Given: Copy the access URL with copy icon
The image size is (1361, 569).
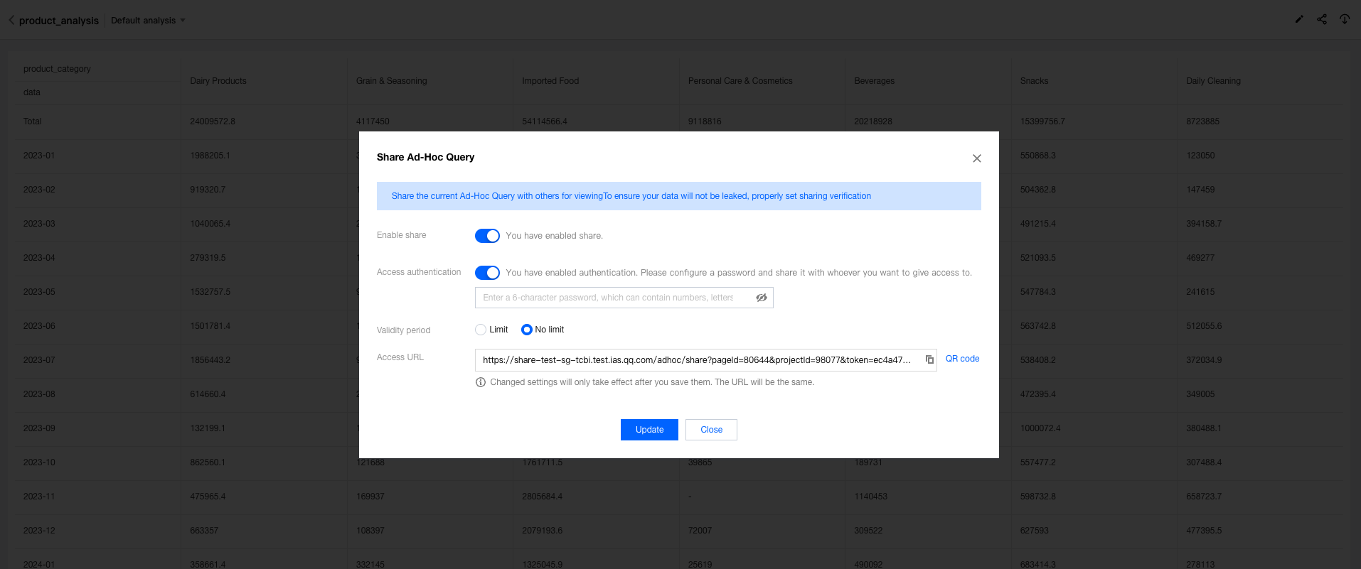Looking at the screenshot, I should pos(929,359).
